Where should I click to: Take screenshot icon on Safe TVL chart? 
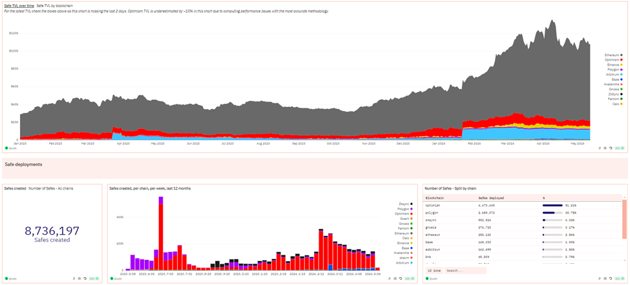point(605,148)
